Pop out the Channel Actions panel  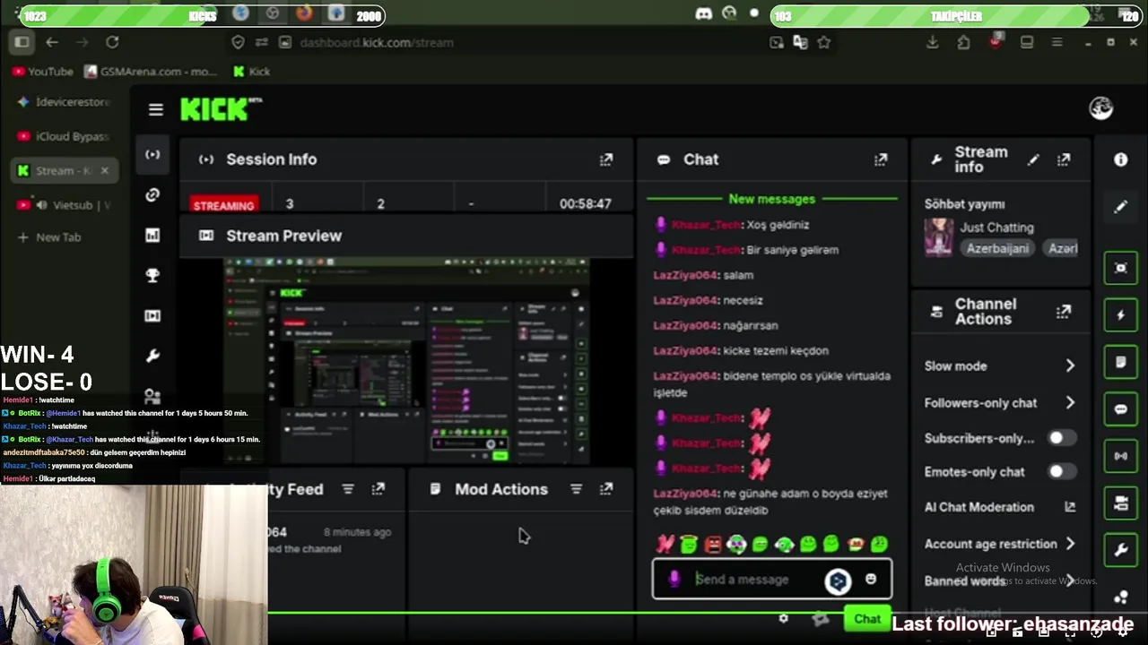click(x=1064, y=312)
